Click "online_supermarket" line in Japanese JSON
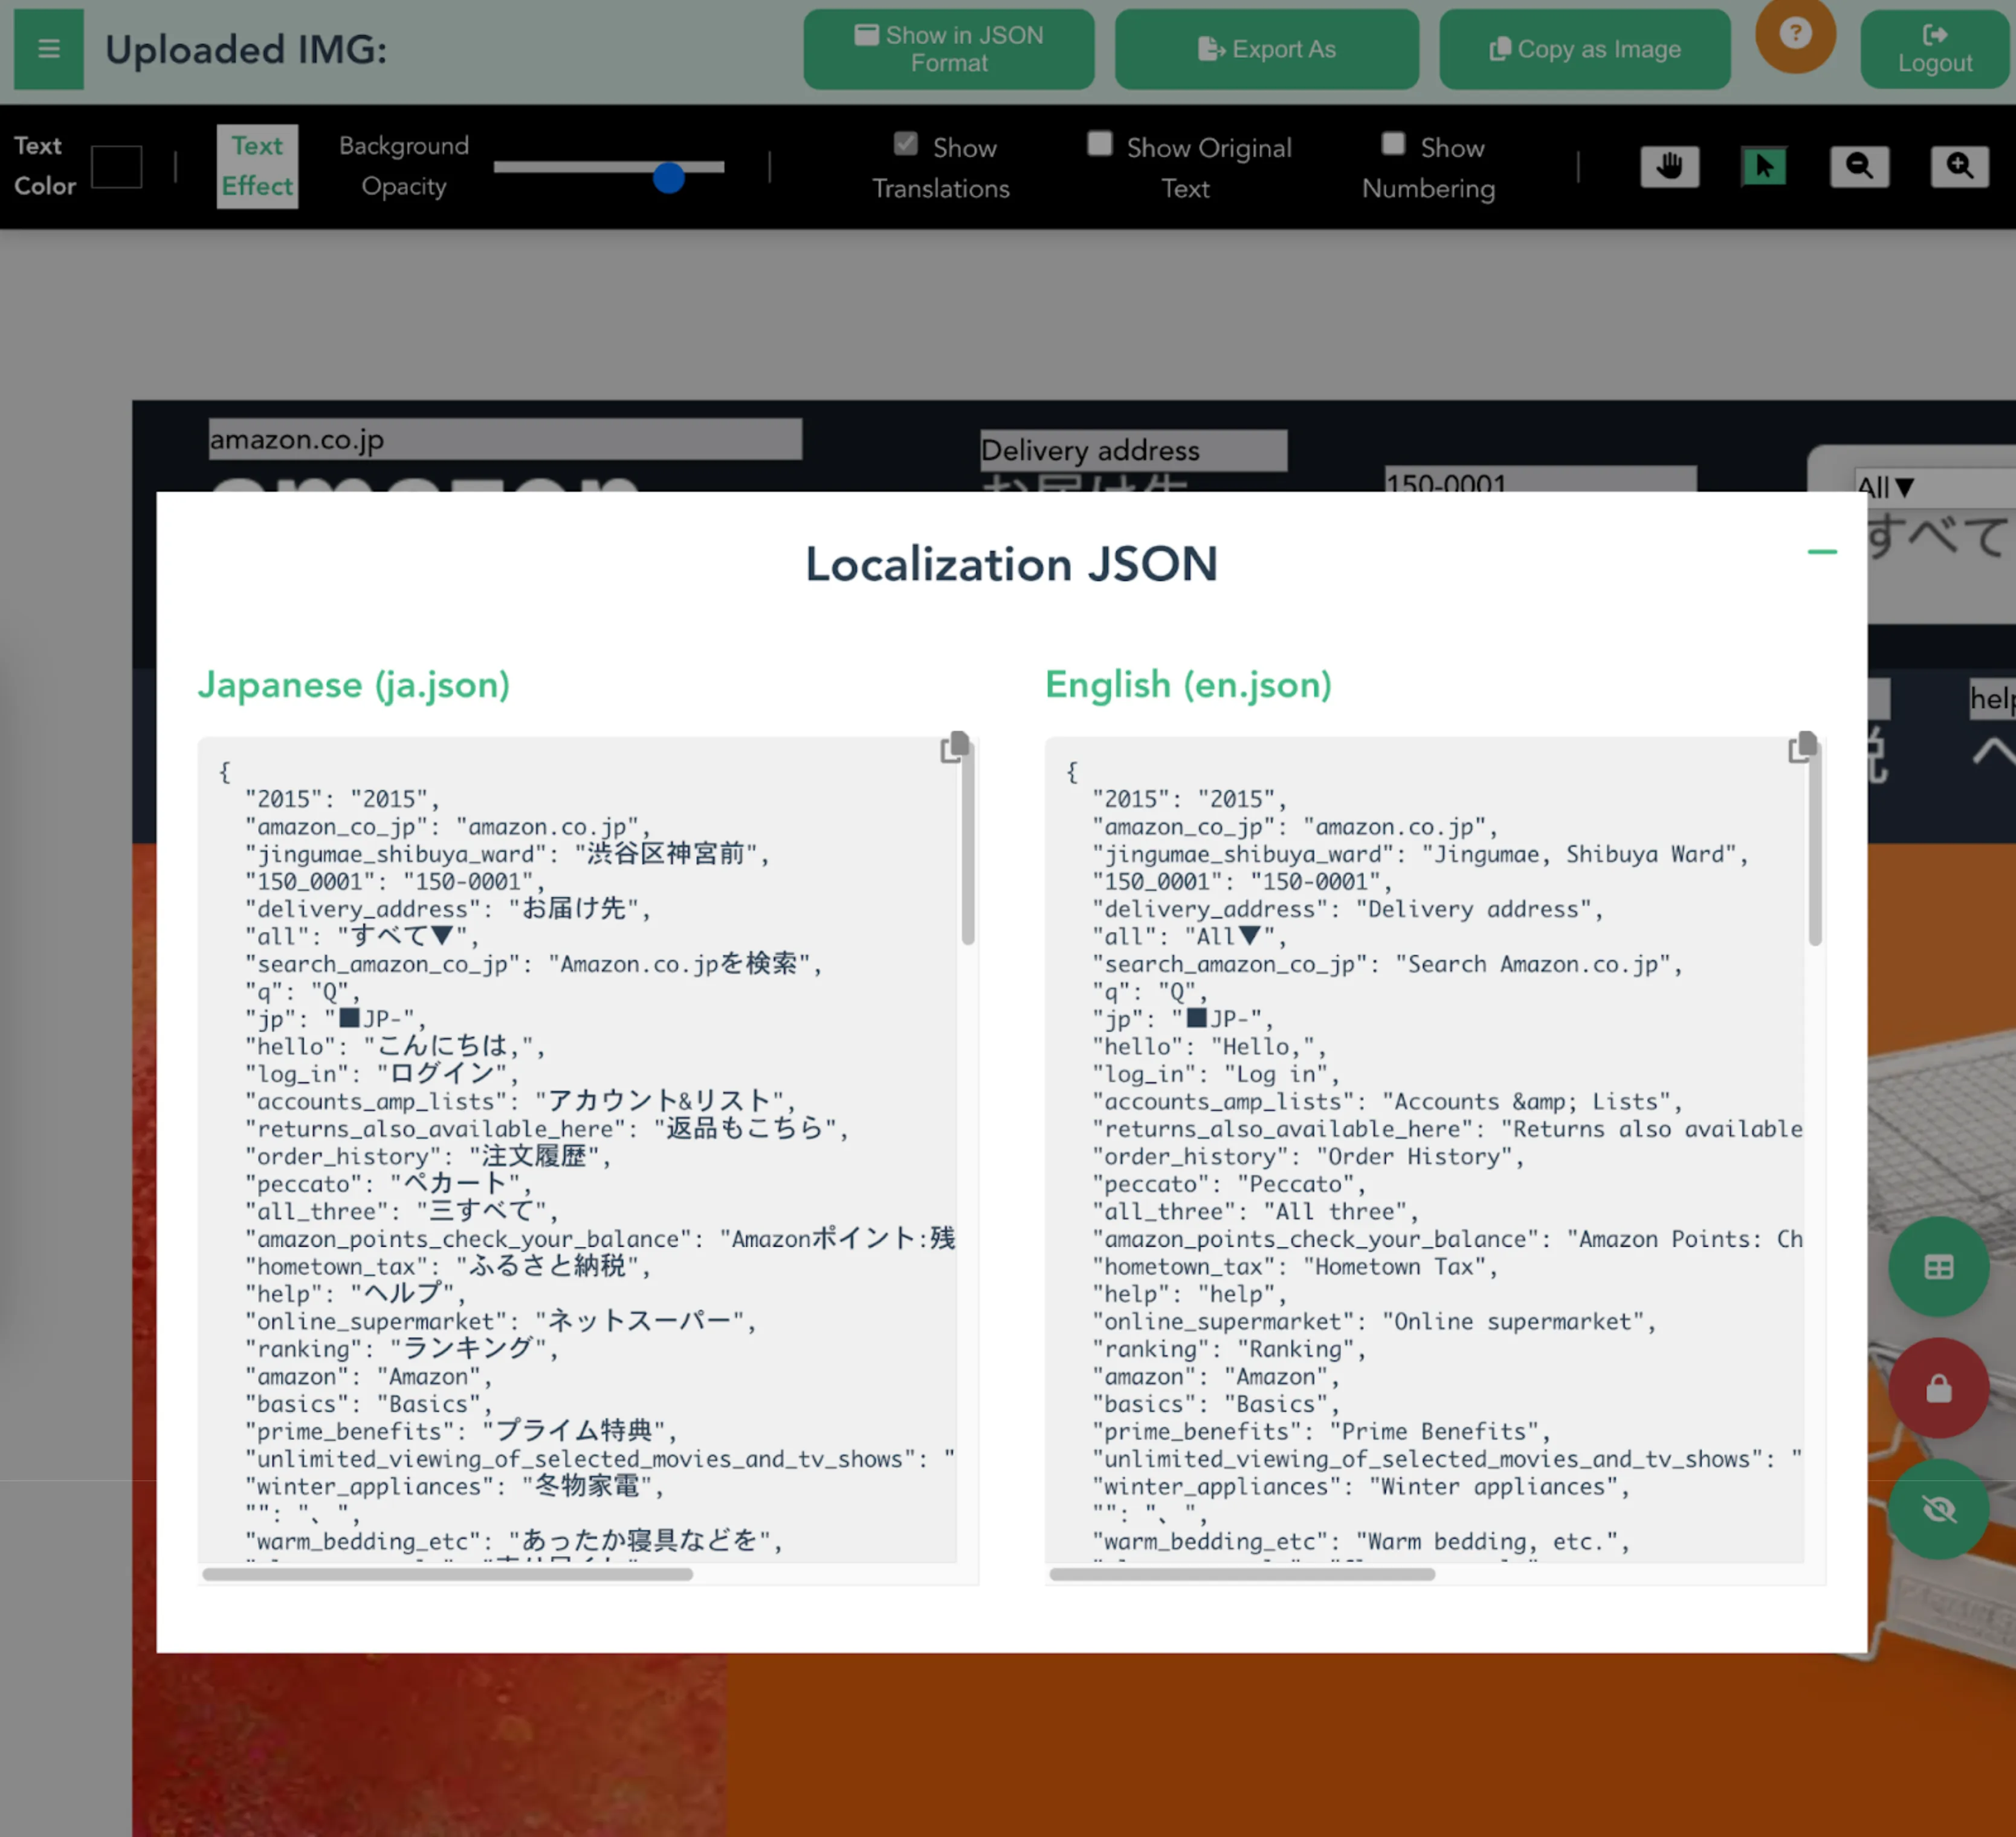This screenshot has height=1837, width=2016. point(501,1322)
